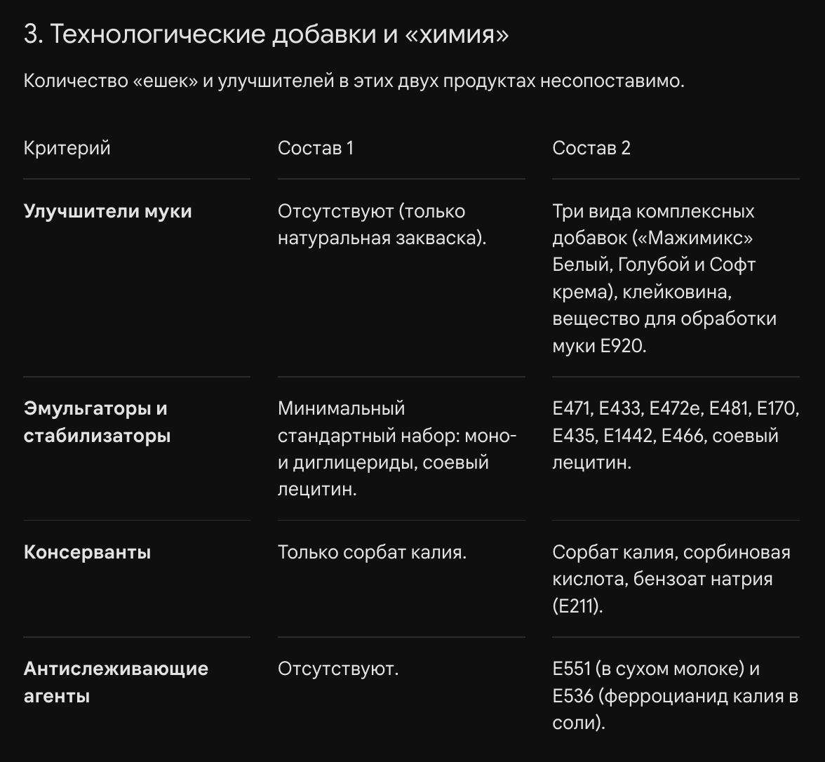This screenshot has height=762, width=825.
Task: Click the cell "Отсутствуют (только натуральная закваска)"
Action: click(x=382, y=225)
